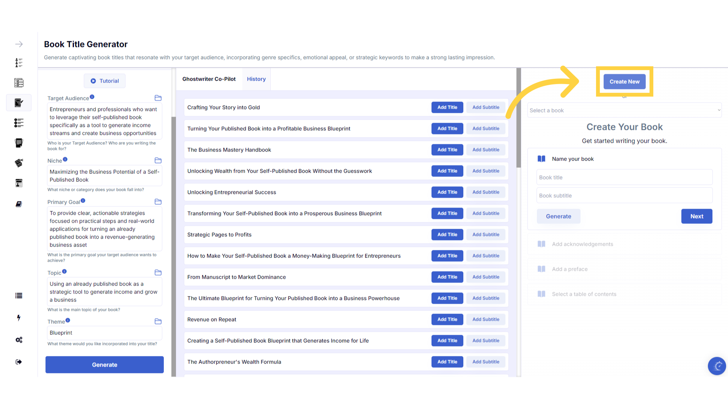Click the list icon in lower sidebar
This screenshot has height=409, width=728.
point(19,296)
